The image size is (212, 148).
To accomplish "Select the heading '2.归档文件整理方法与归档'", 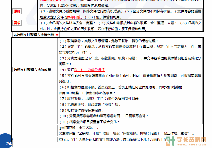I will (x=34, y=35).
